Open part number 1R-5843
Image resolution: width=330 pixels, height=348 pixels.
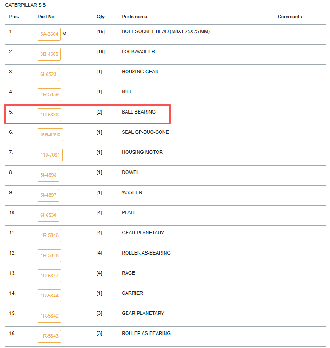click(49, 336)
